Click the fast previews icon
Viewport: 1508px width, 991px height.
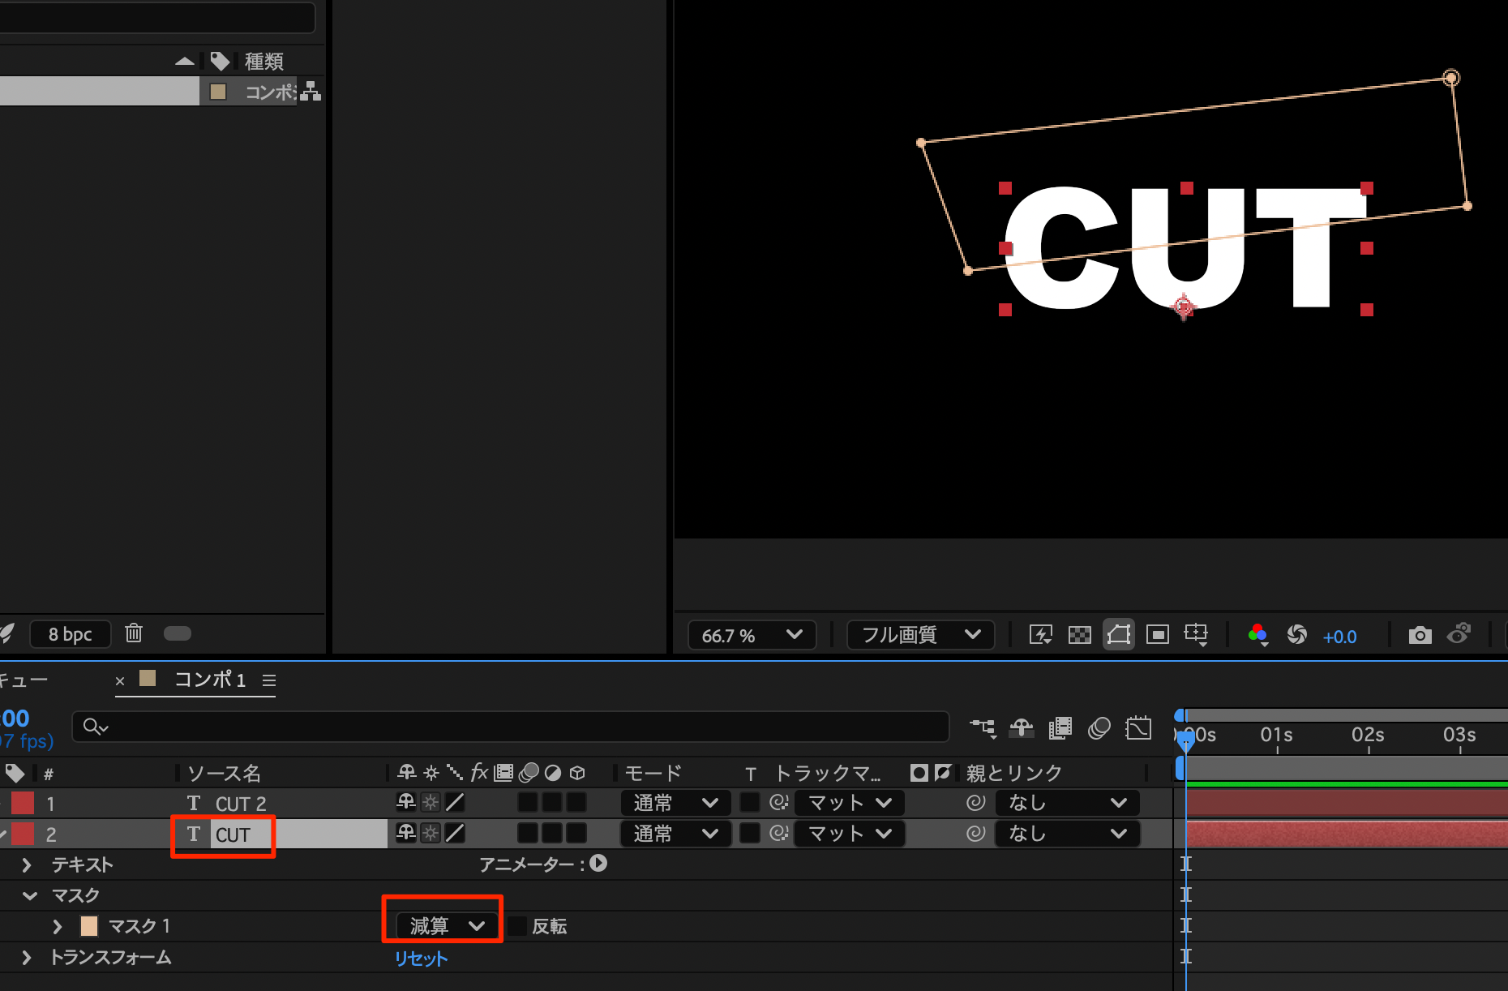pyautogui.click(x=1040, y=635)
